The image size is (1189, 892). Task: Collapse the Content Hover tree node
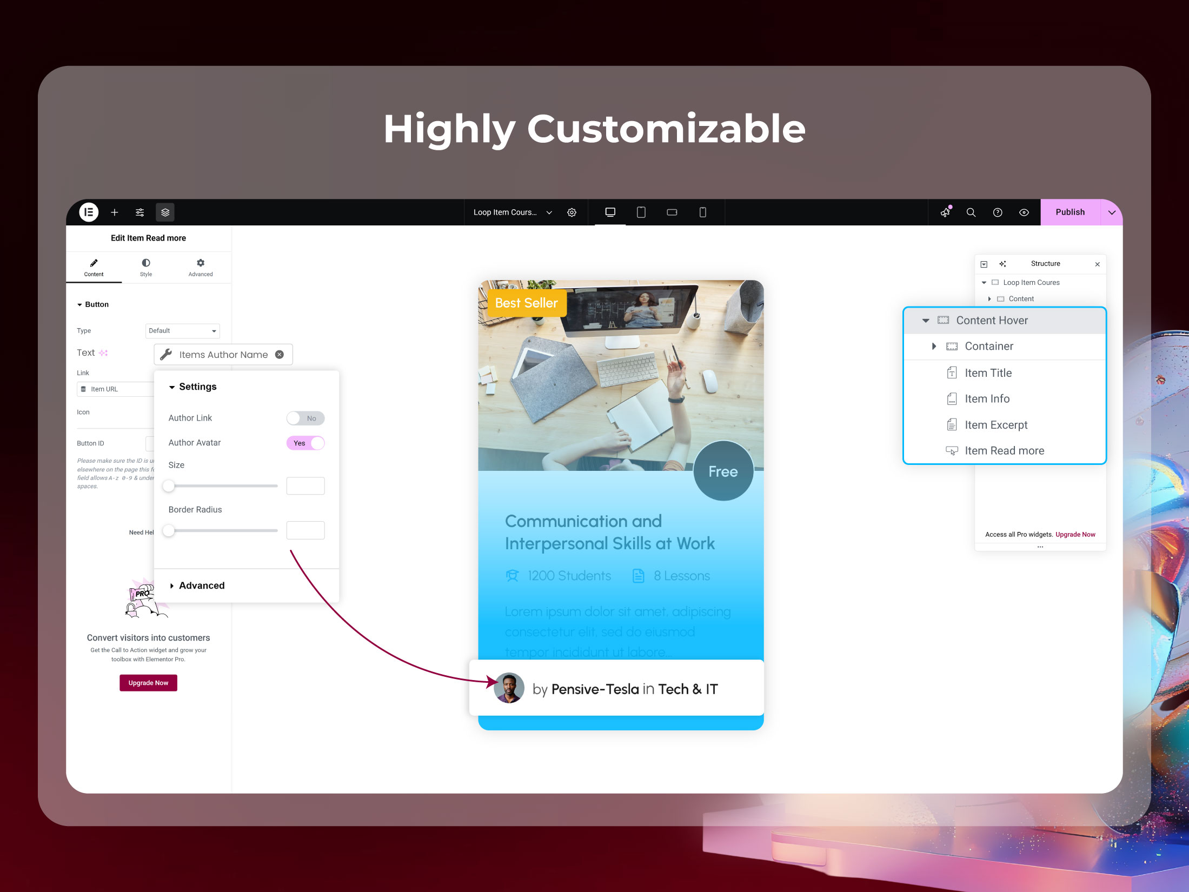click(x=926, y=321)
